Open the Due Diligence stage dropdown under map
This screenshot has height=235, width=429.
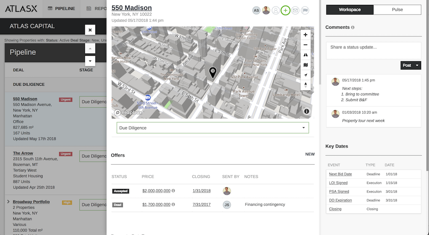213,128
